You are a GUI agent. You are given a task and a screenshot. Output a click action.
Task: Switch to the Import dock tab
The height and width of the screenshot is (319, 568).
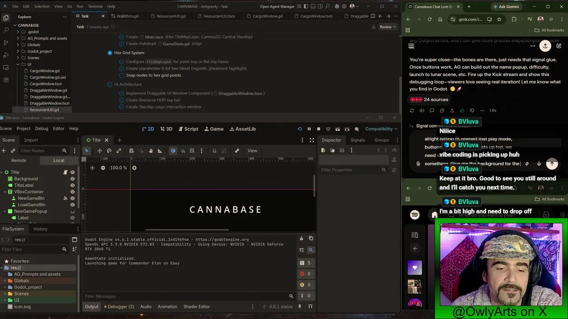pos(31,140)
